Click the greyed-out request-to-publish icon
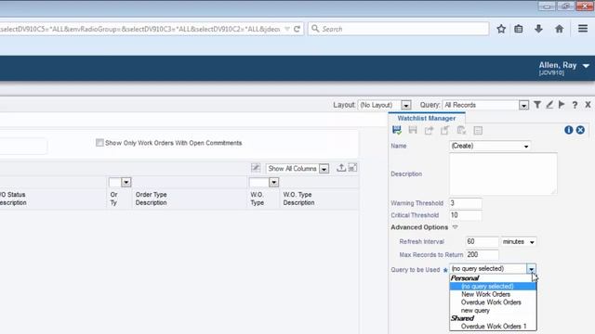The height and width of the screenshot is (334, 595). point(445,130)
